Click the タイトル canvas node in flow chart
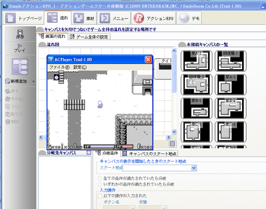This screenshot has height=209, width=266. (x=163, y=69)
